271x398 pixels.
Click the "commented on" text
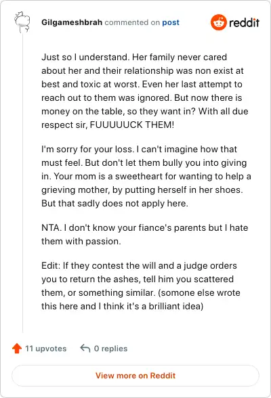click(x=132, y=22)
